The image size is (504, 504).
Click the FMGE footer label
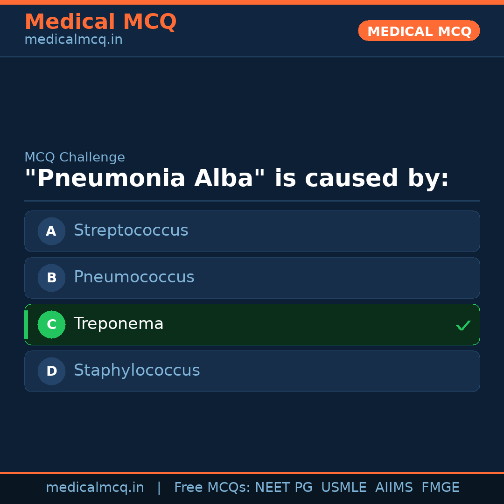(440, 488)
